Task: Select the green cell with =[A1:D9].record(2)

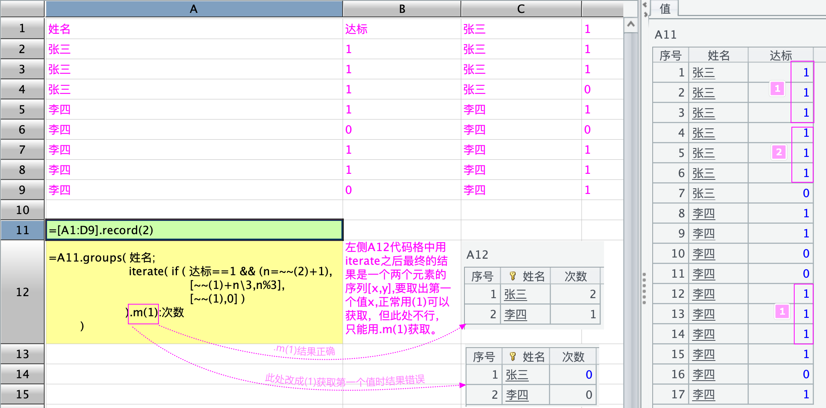Action: pyautogui.click(x=194, y=230)
